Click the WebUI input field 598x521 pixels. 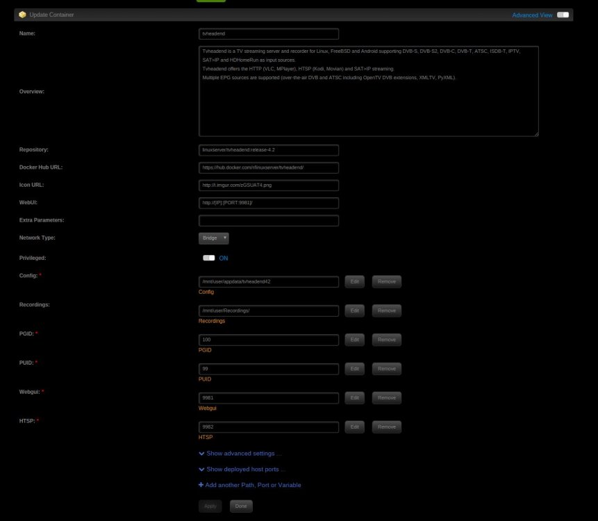(269, 203)
